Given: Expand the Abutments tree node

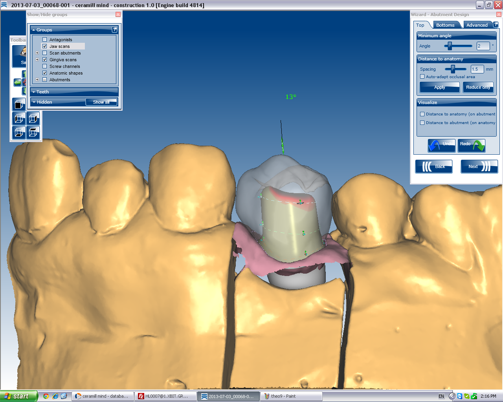Looking at the screenshot, I should (x=37, y=80).
